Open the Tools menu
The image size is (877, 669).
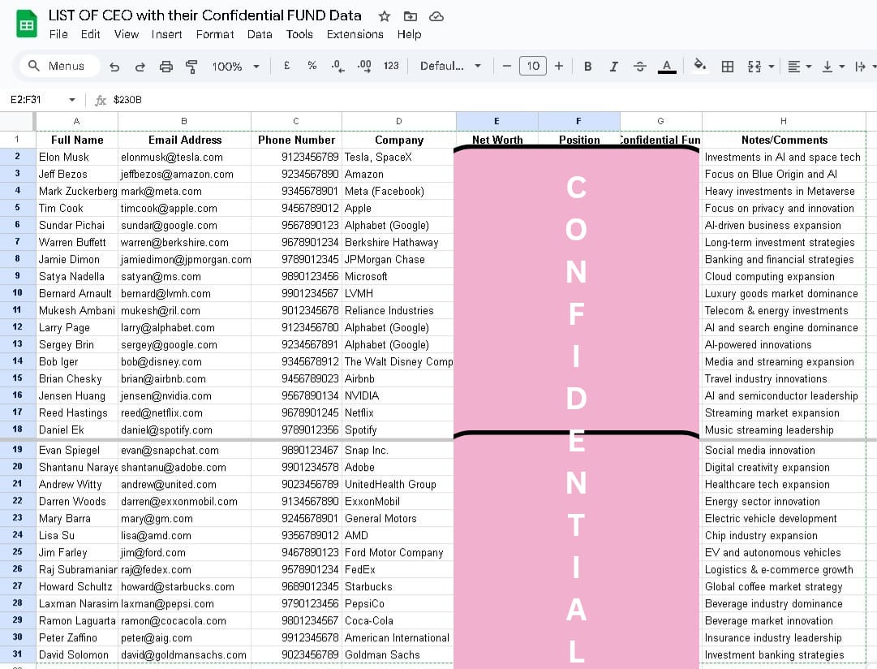pos(299,34)
